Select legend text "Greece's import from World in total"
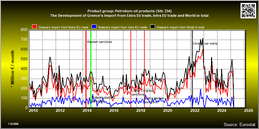The image size is (259, 129). click(x=180, y=27)
